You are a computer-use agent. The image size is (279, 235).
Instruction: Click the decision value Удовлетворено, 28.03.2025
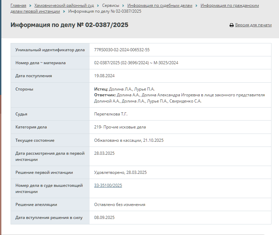120,172
